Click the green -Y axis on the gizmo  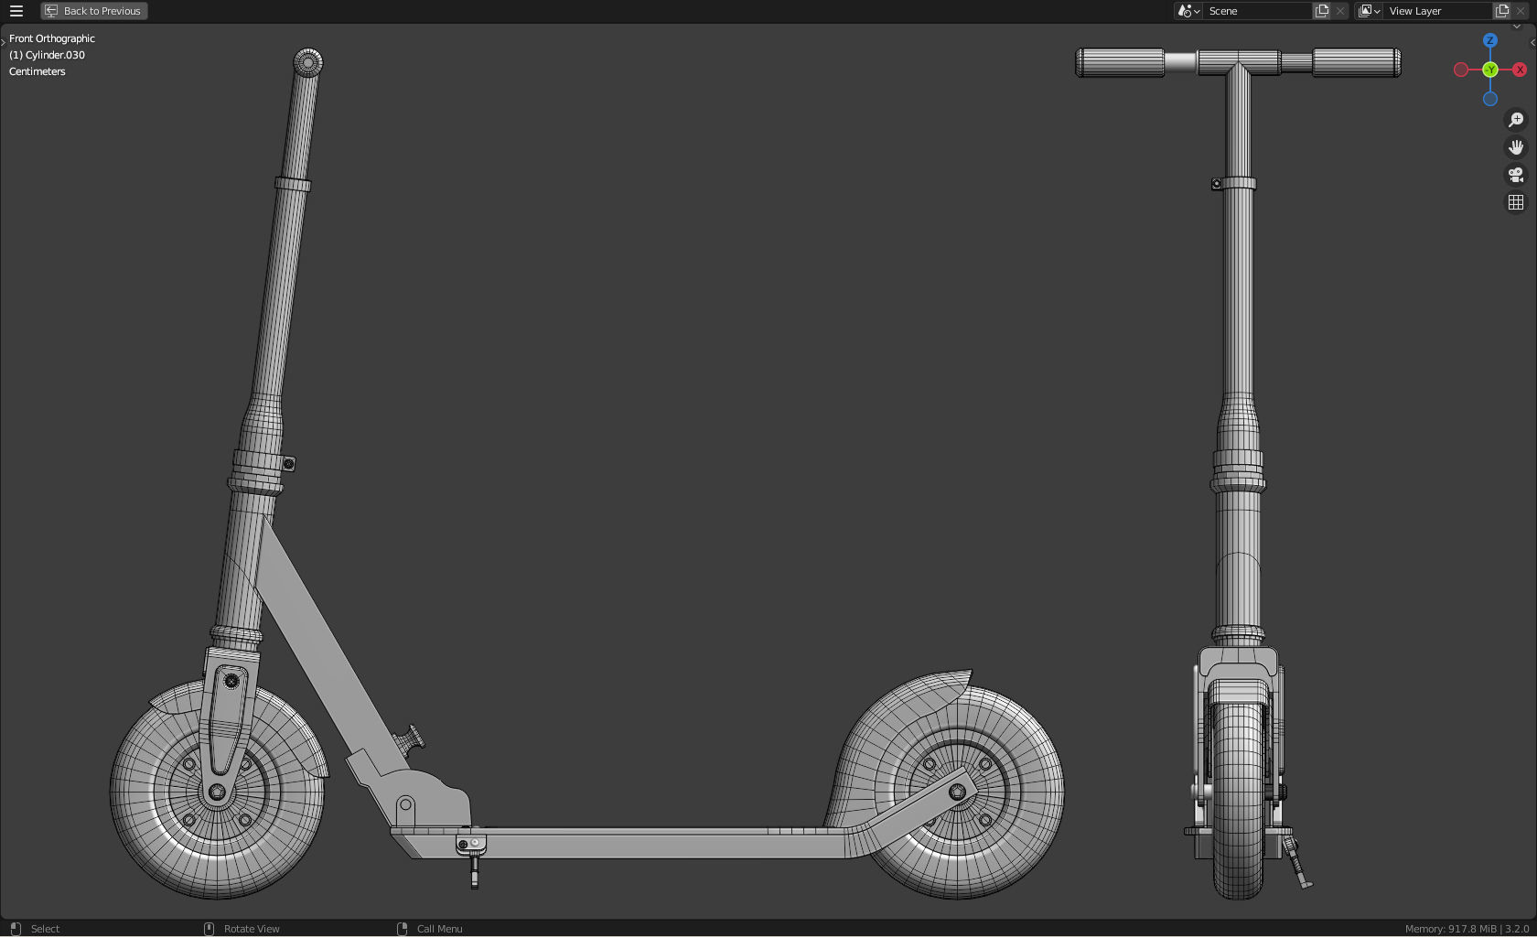[x=1490, y=70]
